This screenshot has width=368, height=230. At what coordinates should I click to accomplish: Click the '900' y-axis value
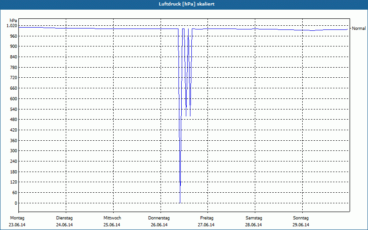point(14,46)
